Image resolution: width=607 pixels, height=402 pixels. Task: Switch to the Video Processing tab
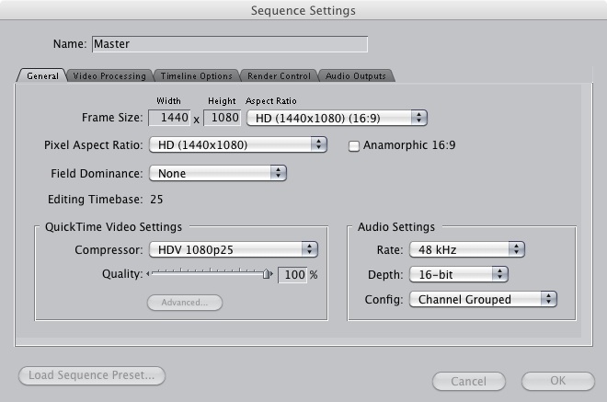click(109, 75)
